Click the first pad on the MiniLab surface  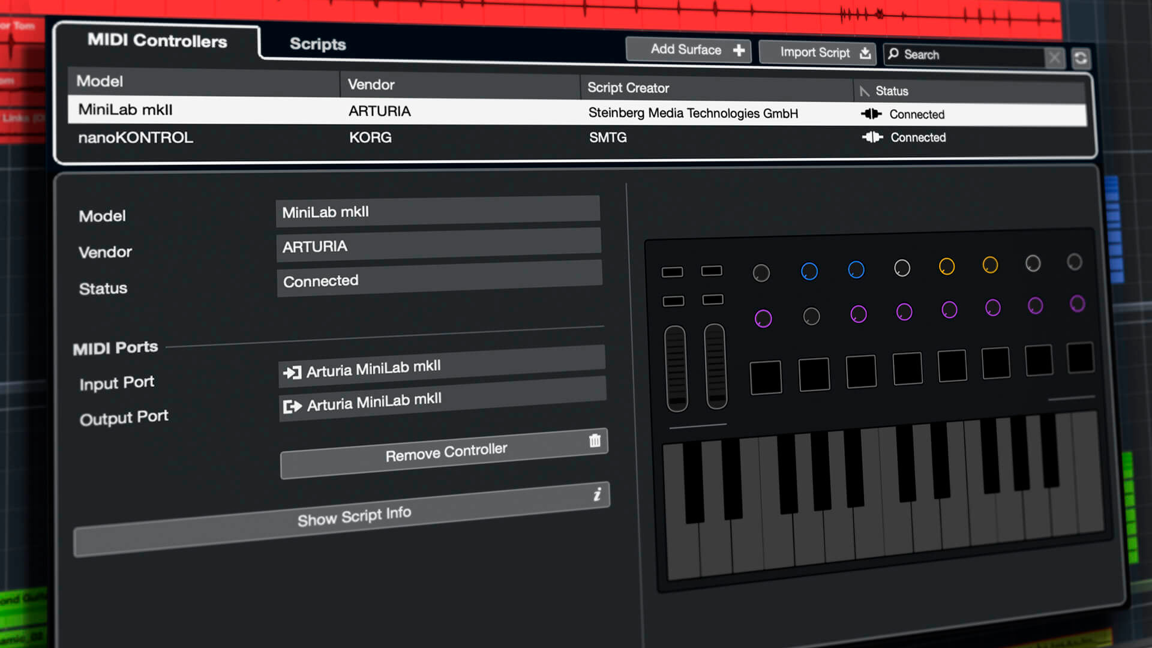tap(766, 377)
